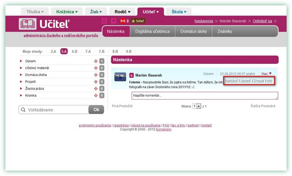
Task: Expand the Učebný materiál category arrow
Action: (21, 68)
